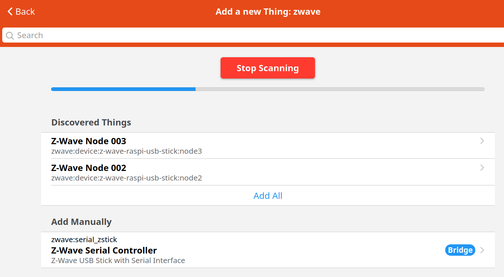Click the zwave:device:z-wave-raspi-usb-stick:node3 identifier
Viewport: 504px width, 277px height.
(x=126, y=151)
